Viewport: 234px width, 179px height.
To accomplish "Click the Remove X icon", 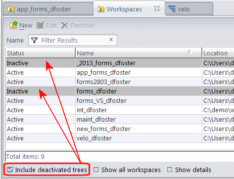I will 64,26.
